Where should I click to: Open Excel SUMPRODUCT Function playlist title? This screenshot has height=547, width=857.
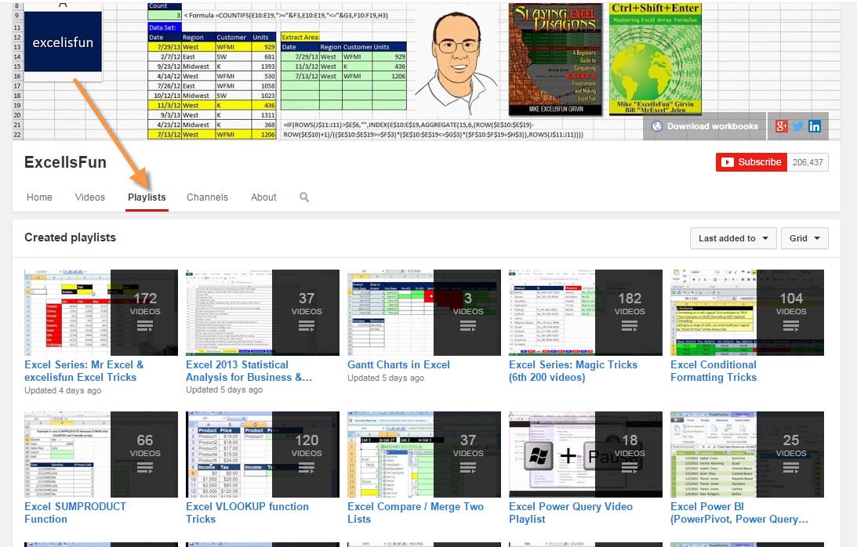pyautogui.click(x=74, y=513)
